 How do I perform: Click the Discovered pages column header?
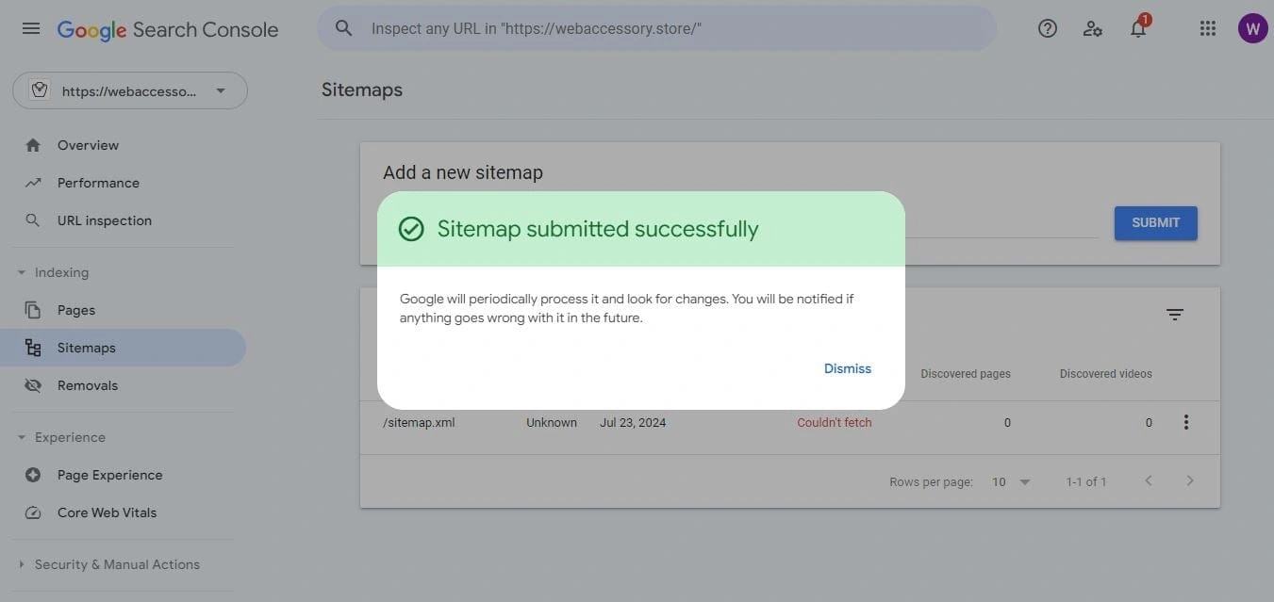coord(966,374)
